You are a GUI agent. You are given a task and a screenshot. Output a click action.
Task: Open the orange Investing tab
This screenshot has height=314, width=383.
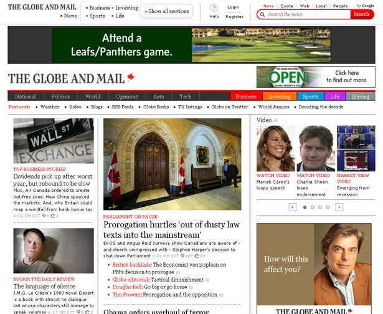pyautogui.click(x=280, y=97)
